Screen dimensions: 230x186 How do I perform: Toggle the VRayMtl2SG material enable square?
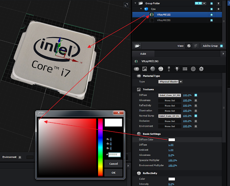pos(212,20)
